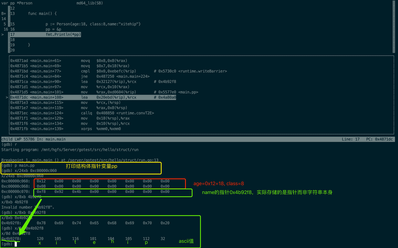Click the decimal value 116
Screen dimensions: 398x248
pyautogui.click(x=75, y=239)
